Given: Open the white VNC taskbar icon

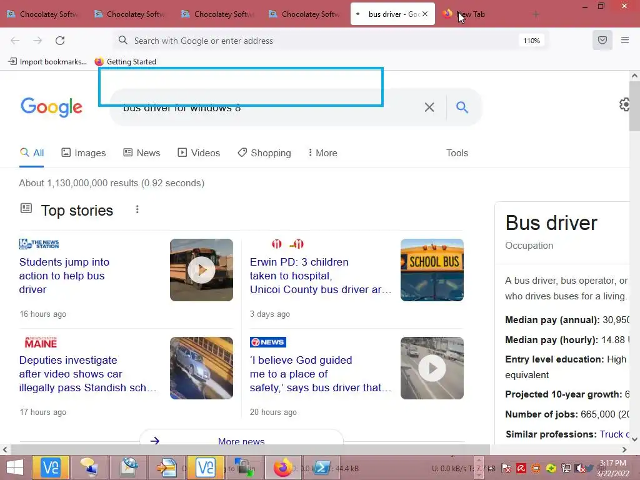Looking at the screenshot, I should (x=205, y=467).
